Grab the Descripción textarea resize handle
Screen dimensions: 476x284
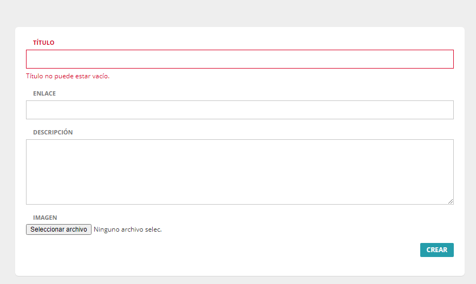tap(451, 201)
